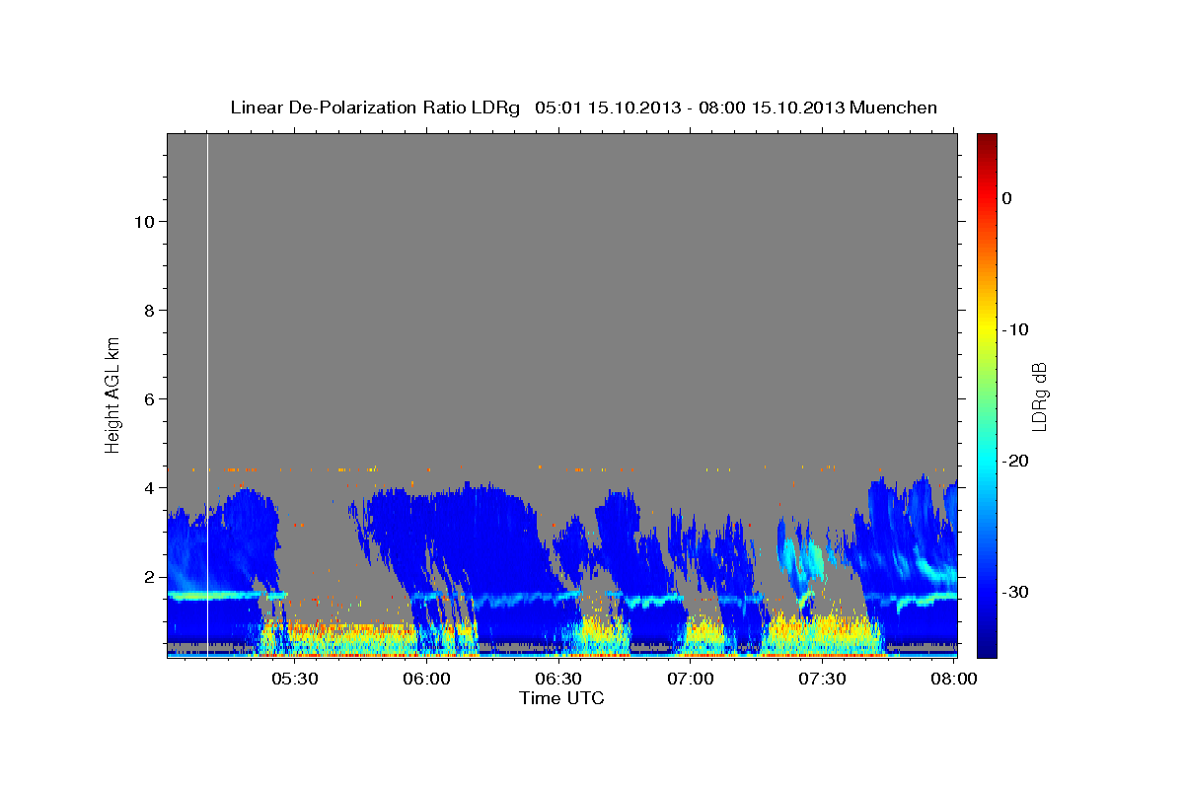Click the plot title 'Linear De-Polarization Ratio LDRg'
The height and width of the screenshot is (789, 1184).
(374, 108)
